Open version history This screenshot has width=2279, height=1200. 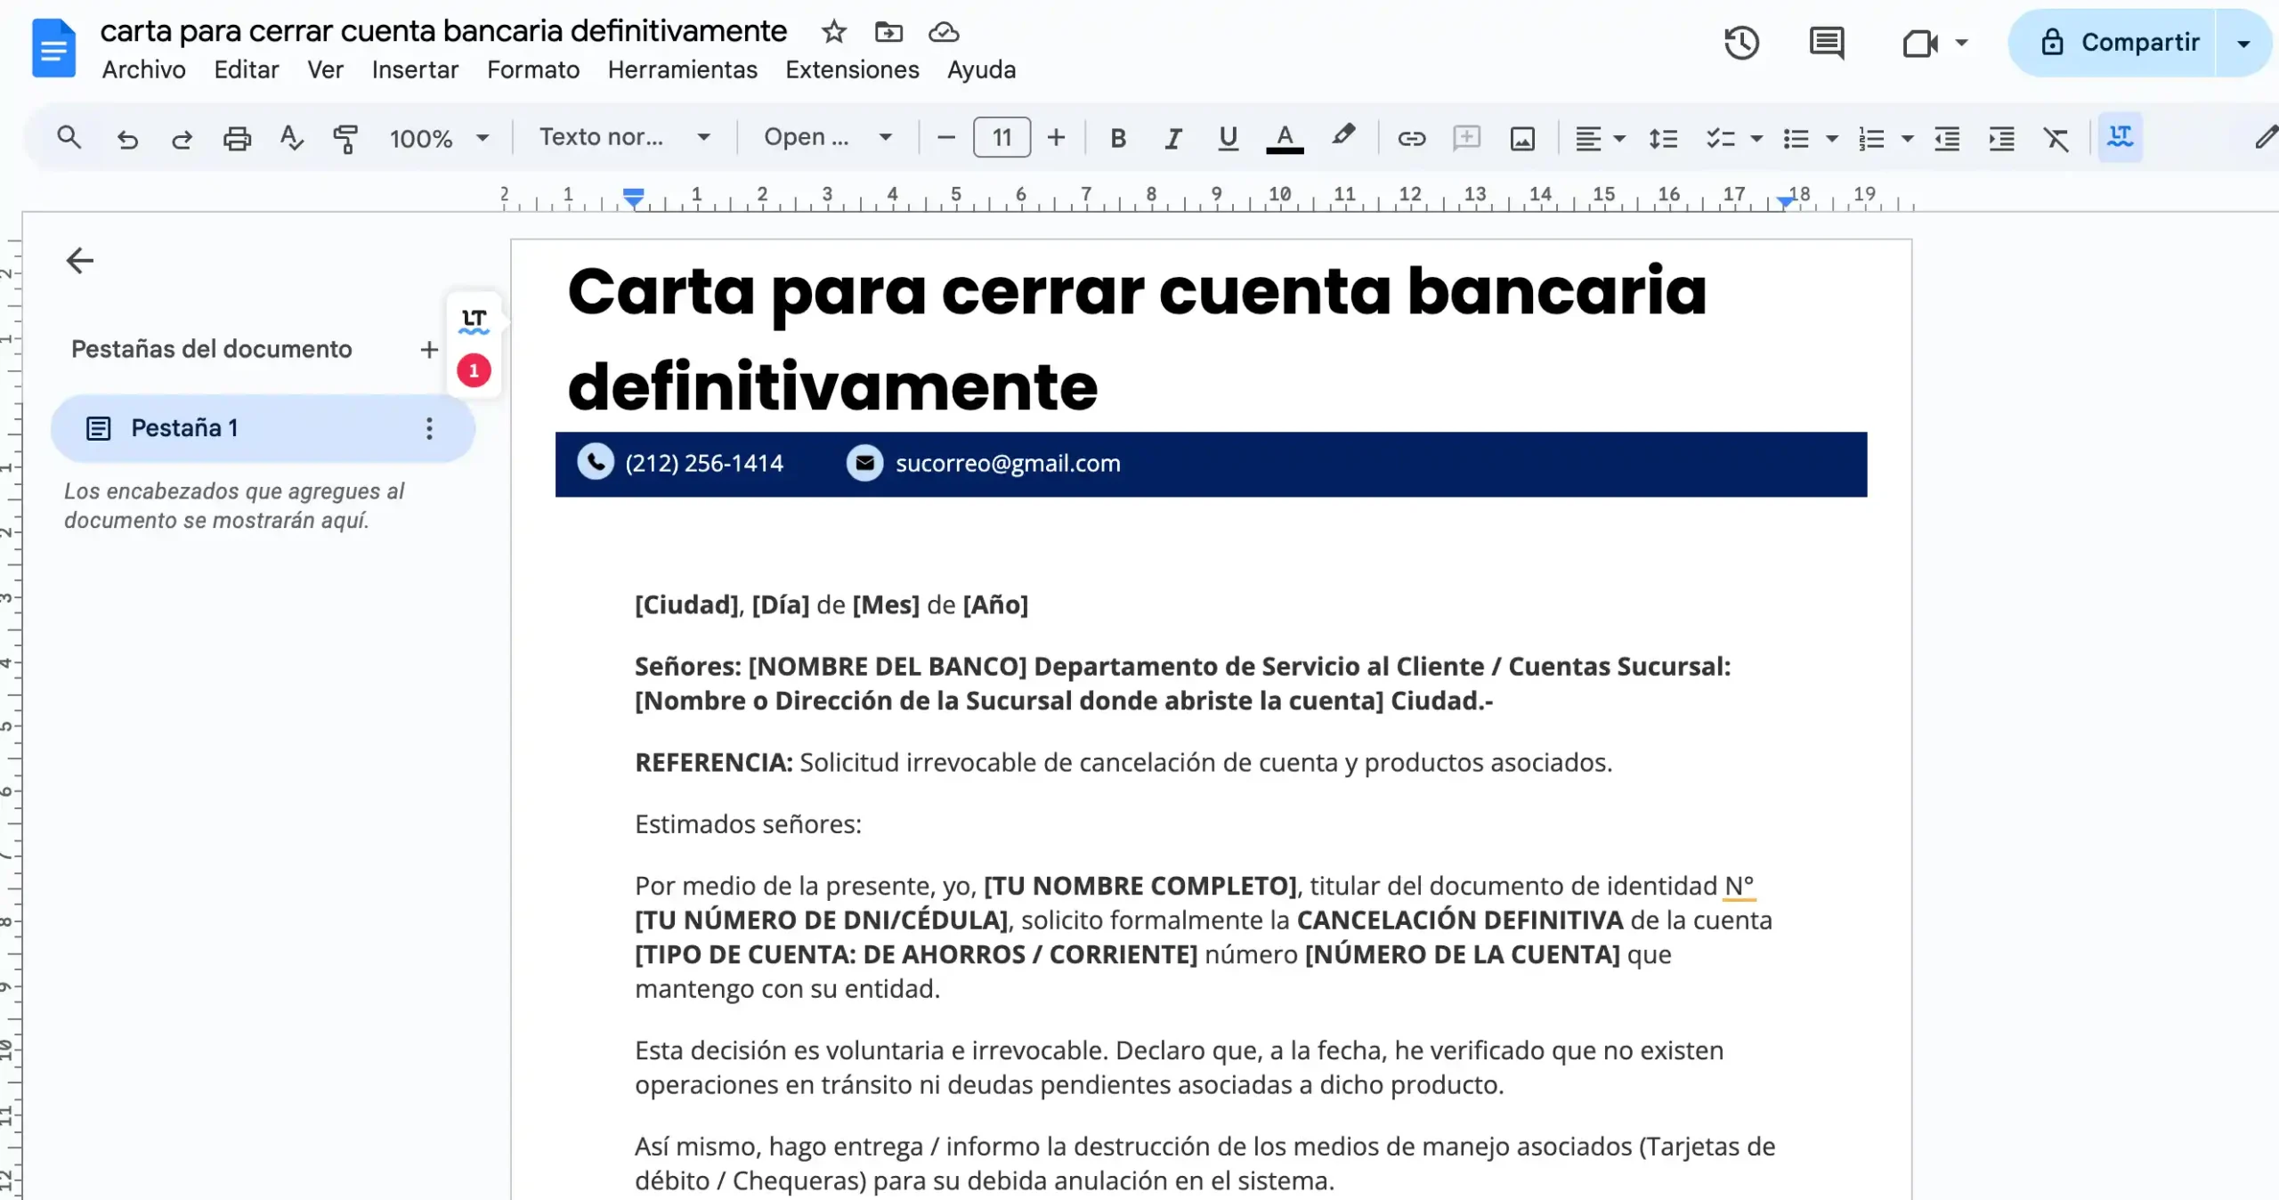1740,42
